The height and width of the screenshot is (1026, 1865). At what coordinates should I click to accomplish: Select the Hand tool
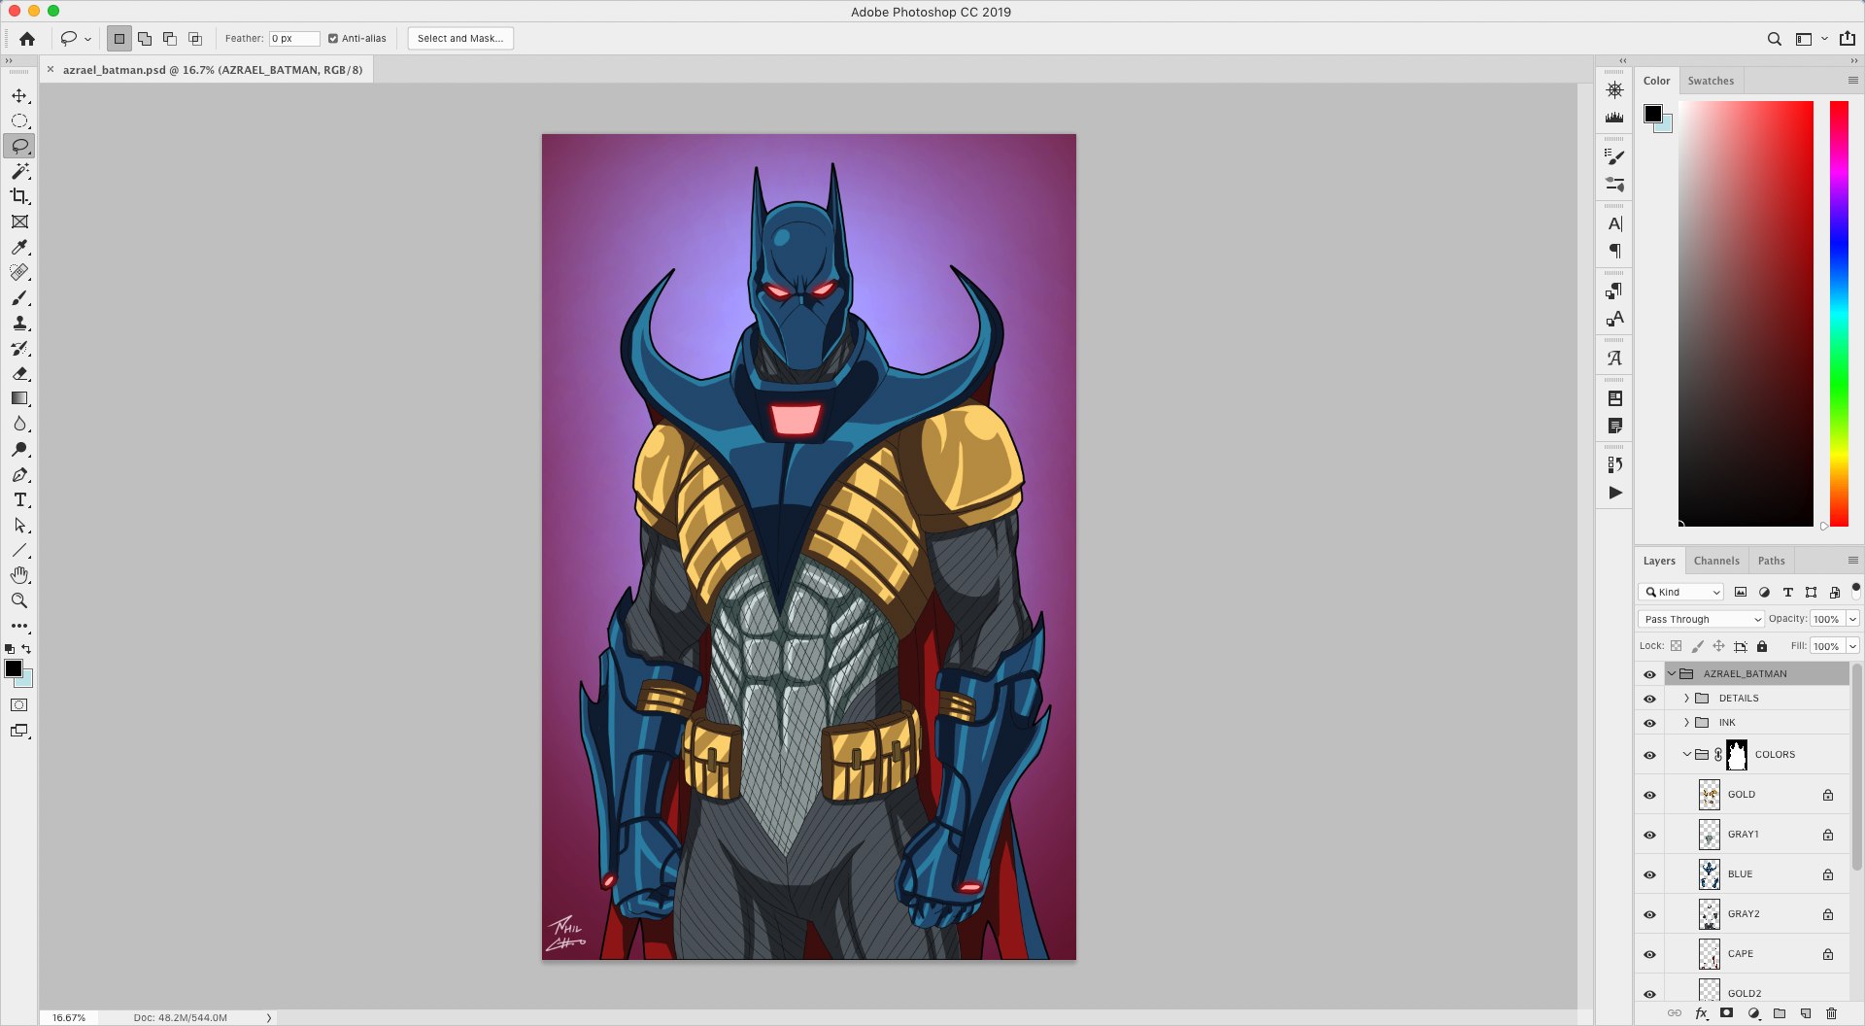pos(19,575)
